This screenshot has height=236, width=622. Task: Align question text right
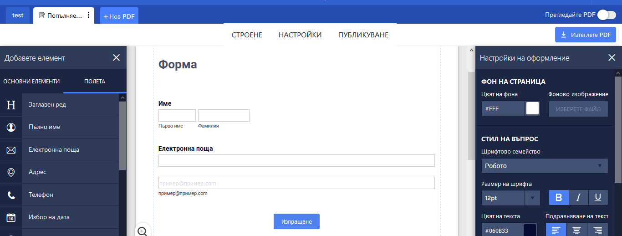[x=598, y=230]
